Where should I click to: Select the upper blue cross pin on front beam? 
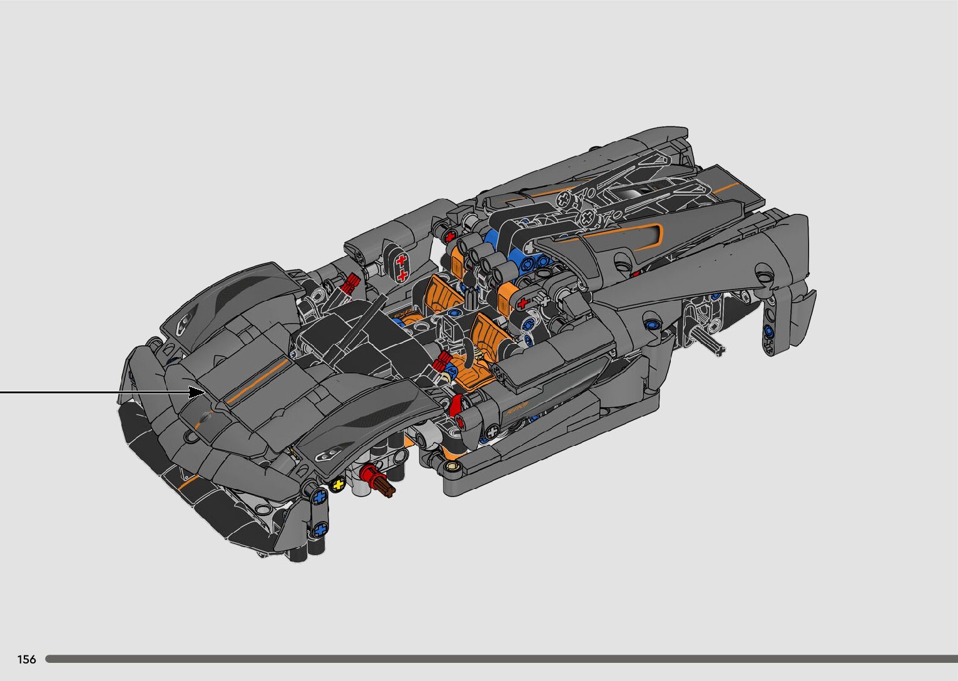pos(320,498)
